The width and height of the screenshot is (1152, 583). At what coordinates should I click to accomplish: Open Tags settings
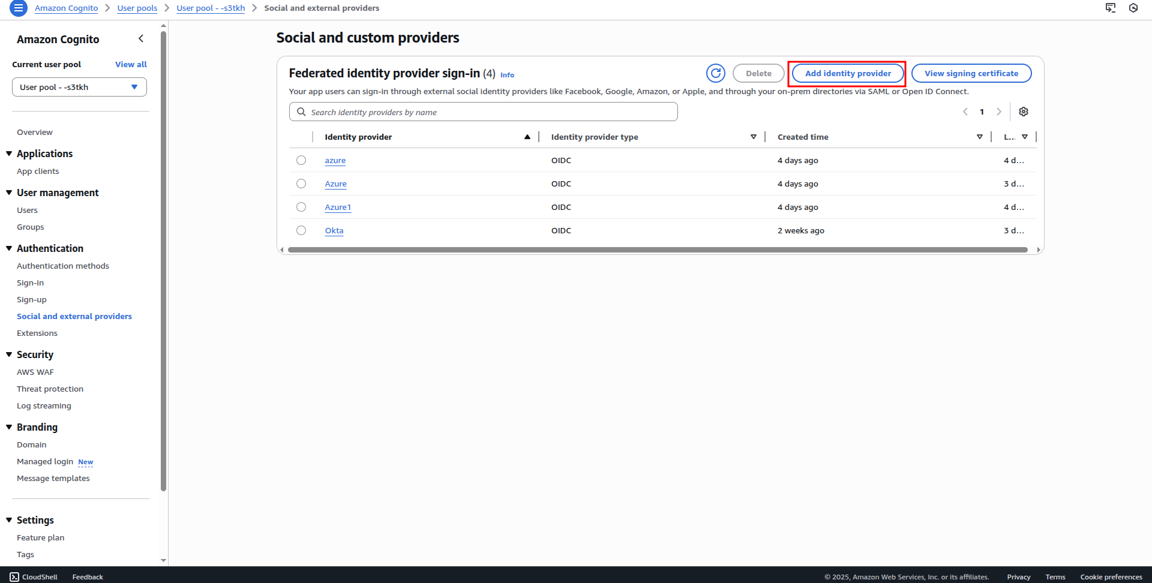pyautogui.click(x=25, y=554)
